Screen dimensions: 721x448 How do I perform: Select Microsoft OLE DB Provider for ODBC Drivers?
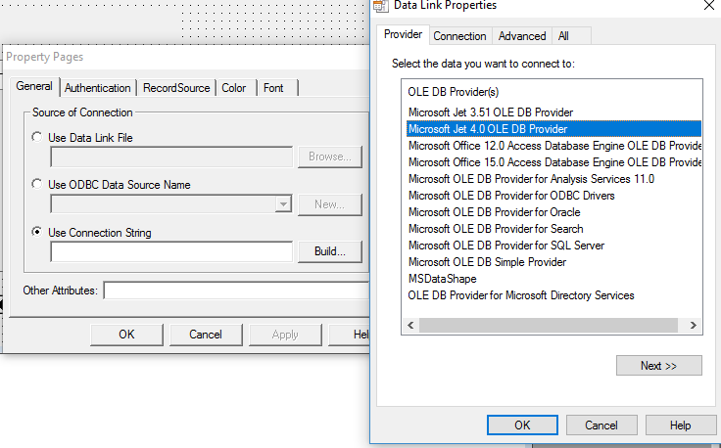coord(511,196)
